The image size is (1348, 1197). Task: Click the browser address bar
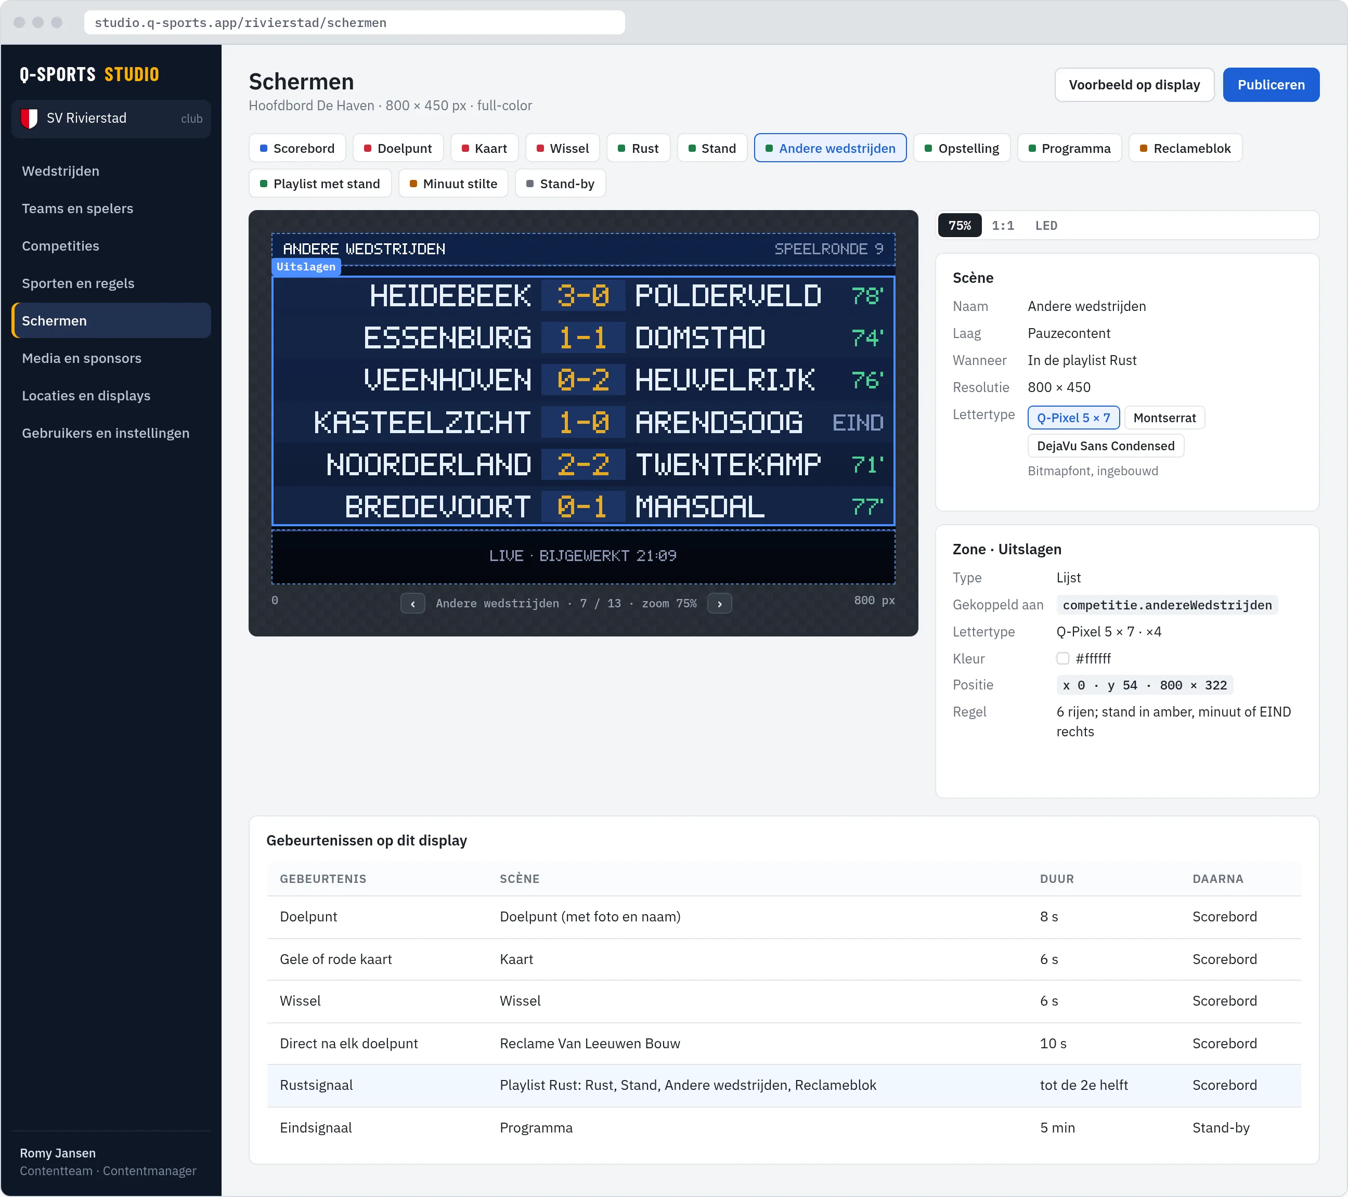click(x=354, y=22)
